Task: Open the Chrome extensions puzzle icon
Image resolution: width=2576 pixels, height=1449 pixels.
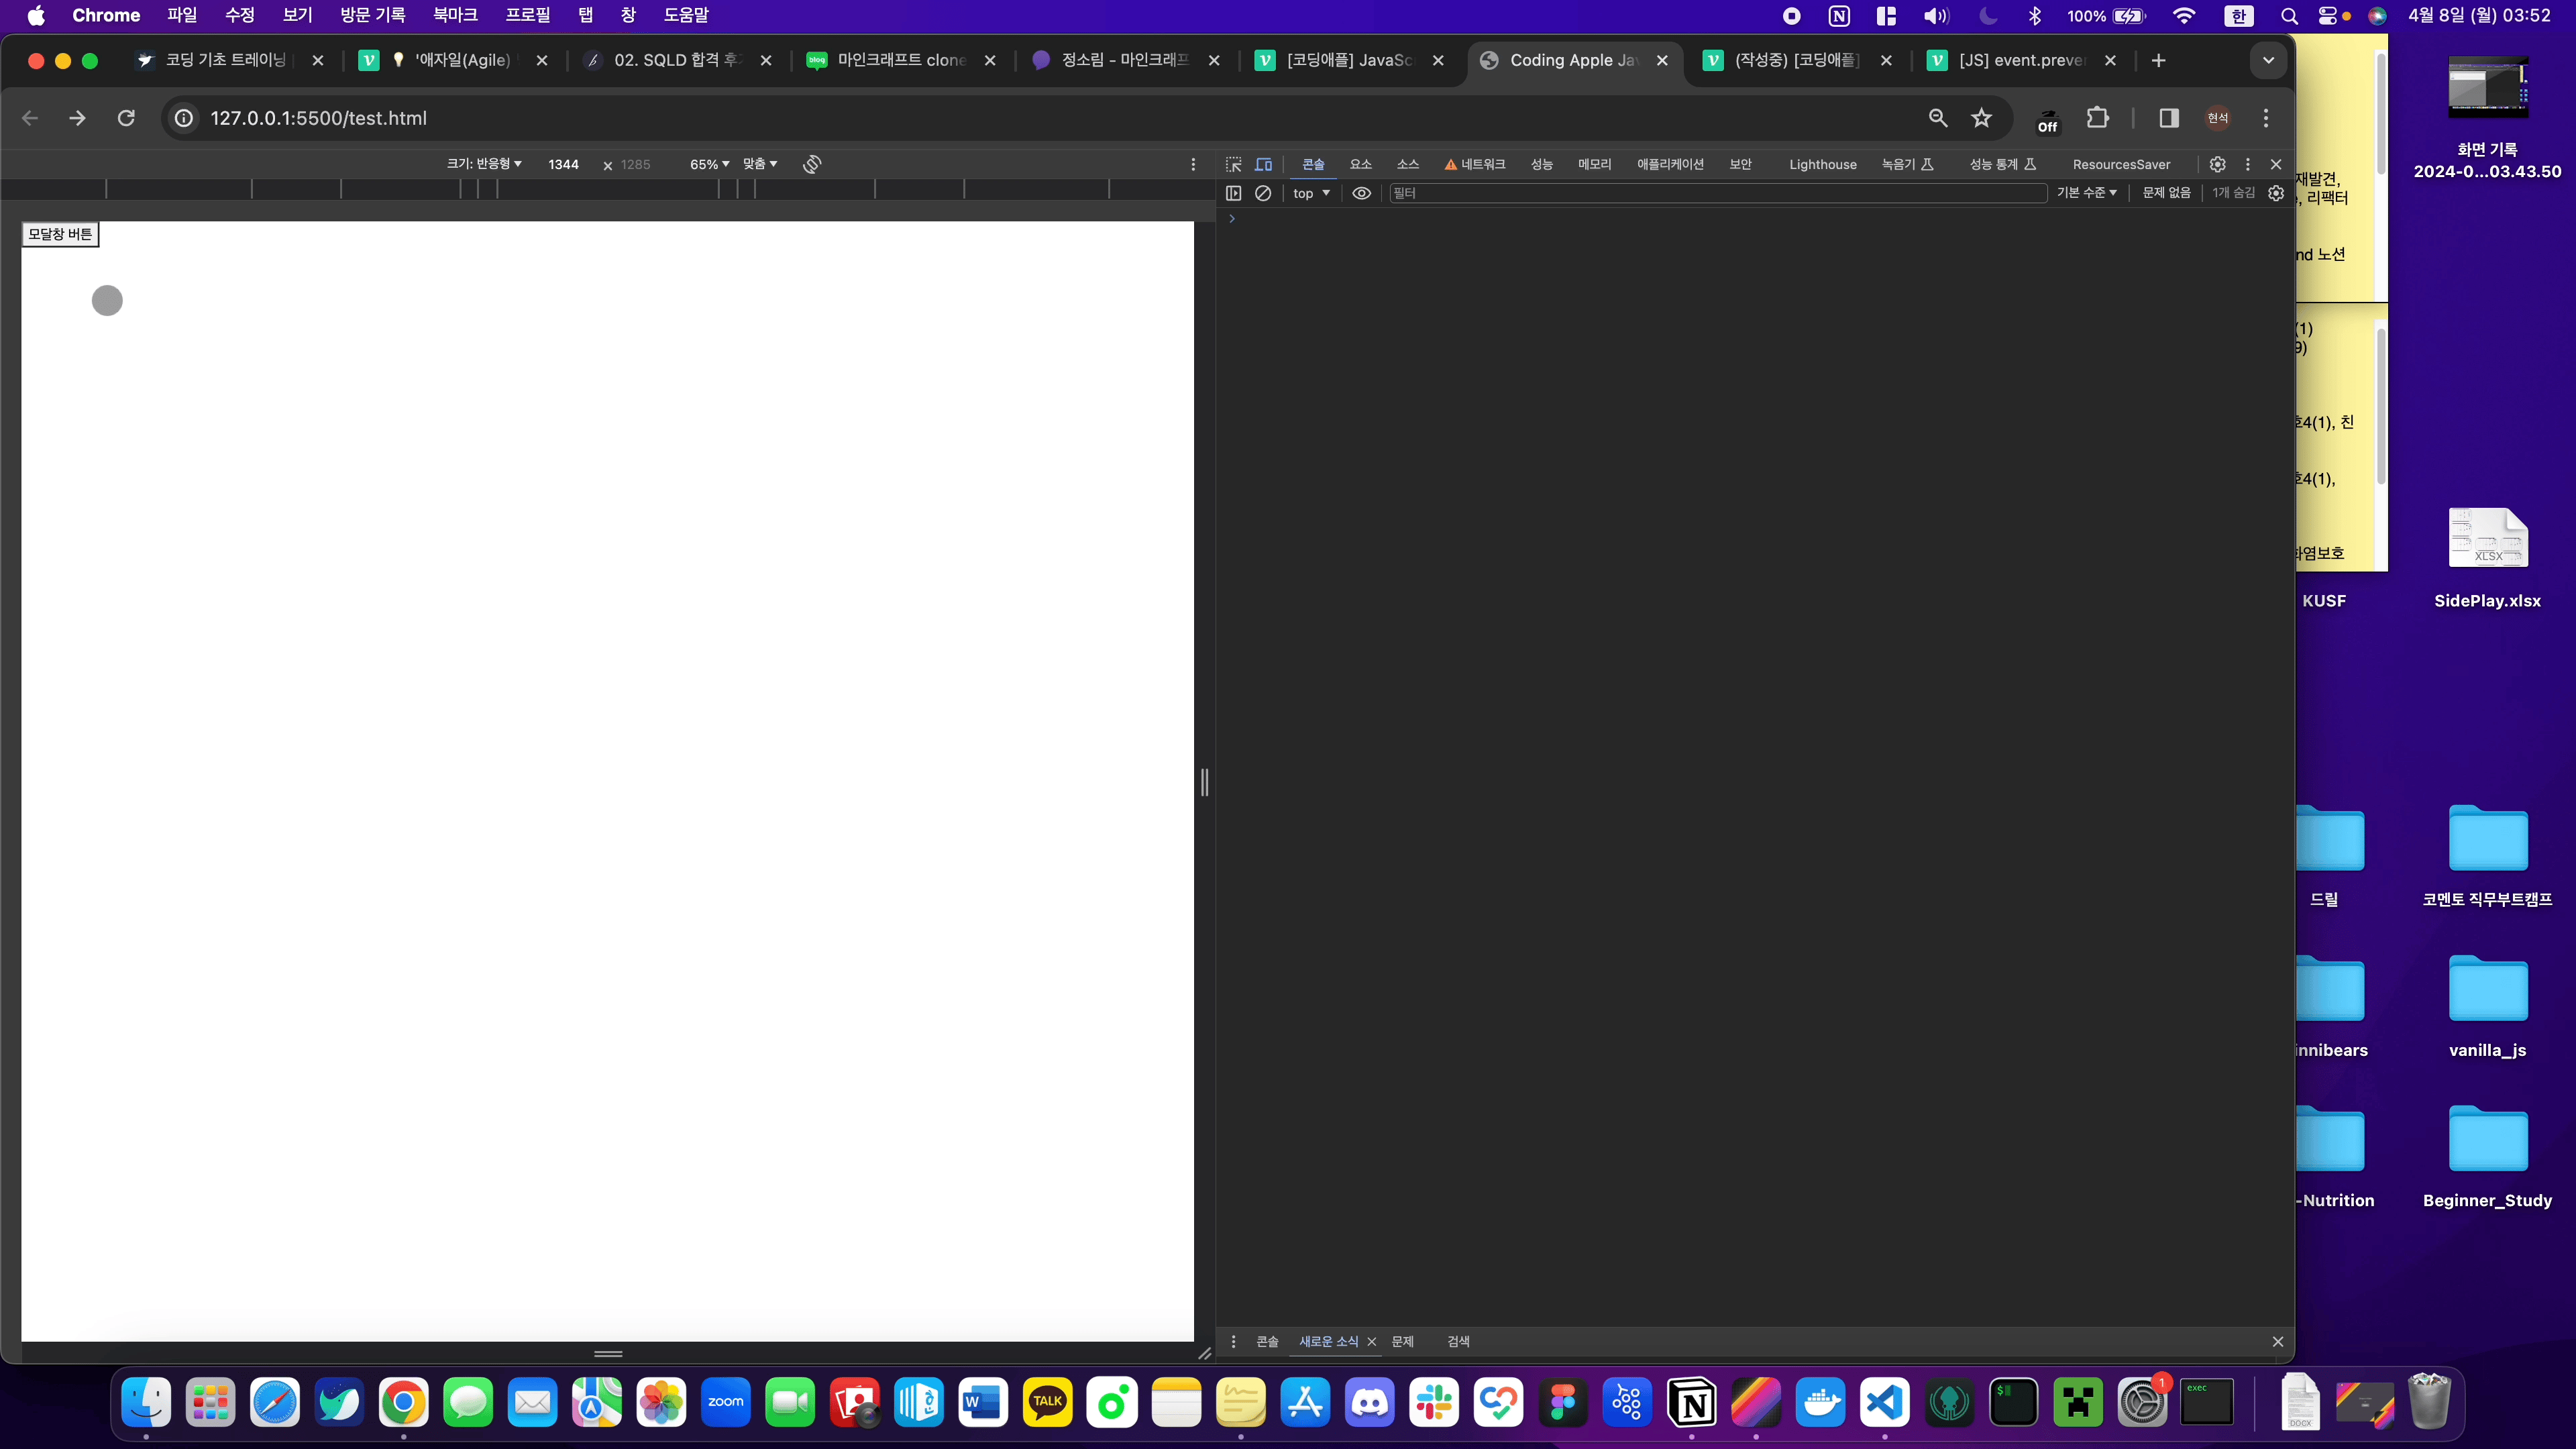Action: coord(2097,118)
